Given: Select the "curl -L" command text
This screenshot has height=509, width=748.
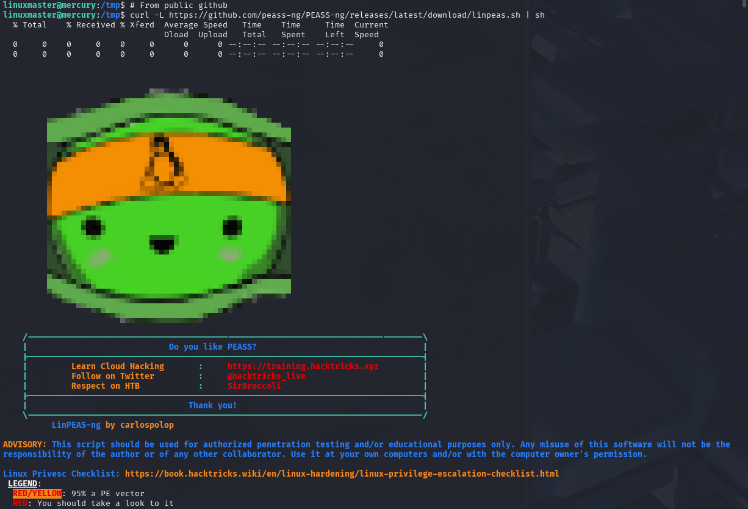Looking at the screenshot, I should click(x=147, y=15).
